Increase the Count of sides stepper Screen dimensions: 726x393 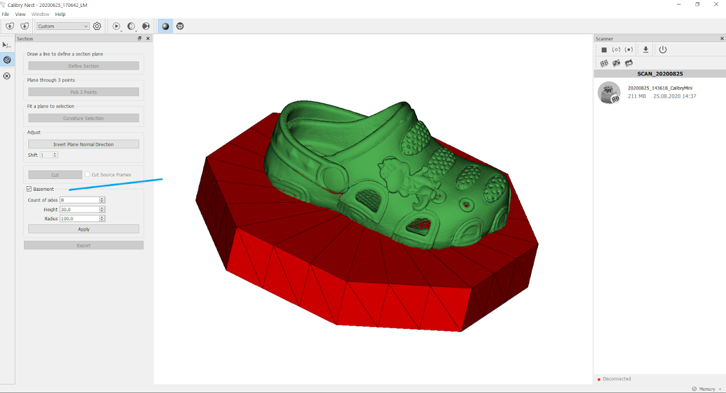coord(102,198)
